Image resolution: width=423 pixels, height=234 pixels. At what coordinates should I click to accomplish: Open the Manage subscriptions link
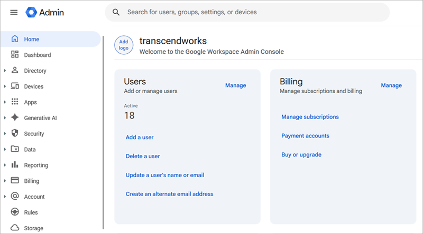click(310, 116)
